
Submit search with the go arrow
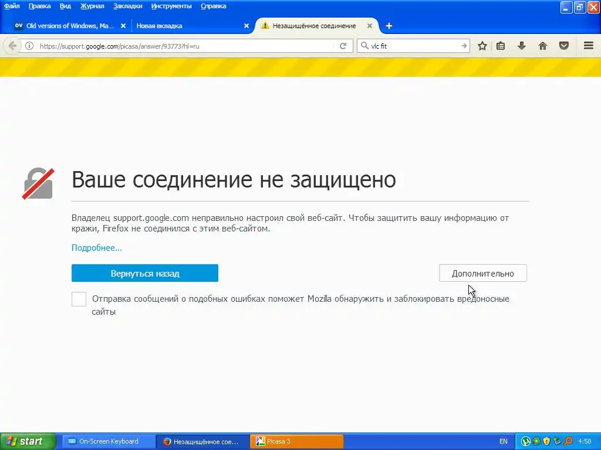[x=464, y=46]
